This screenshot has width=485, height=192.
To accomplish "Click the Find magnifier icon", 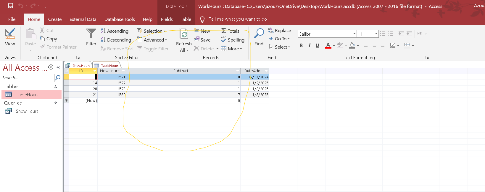I will [259, 34].
